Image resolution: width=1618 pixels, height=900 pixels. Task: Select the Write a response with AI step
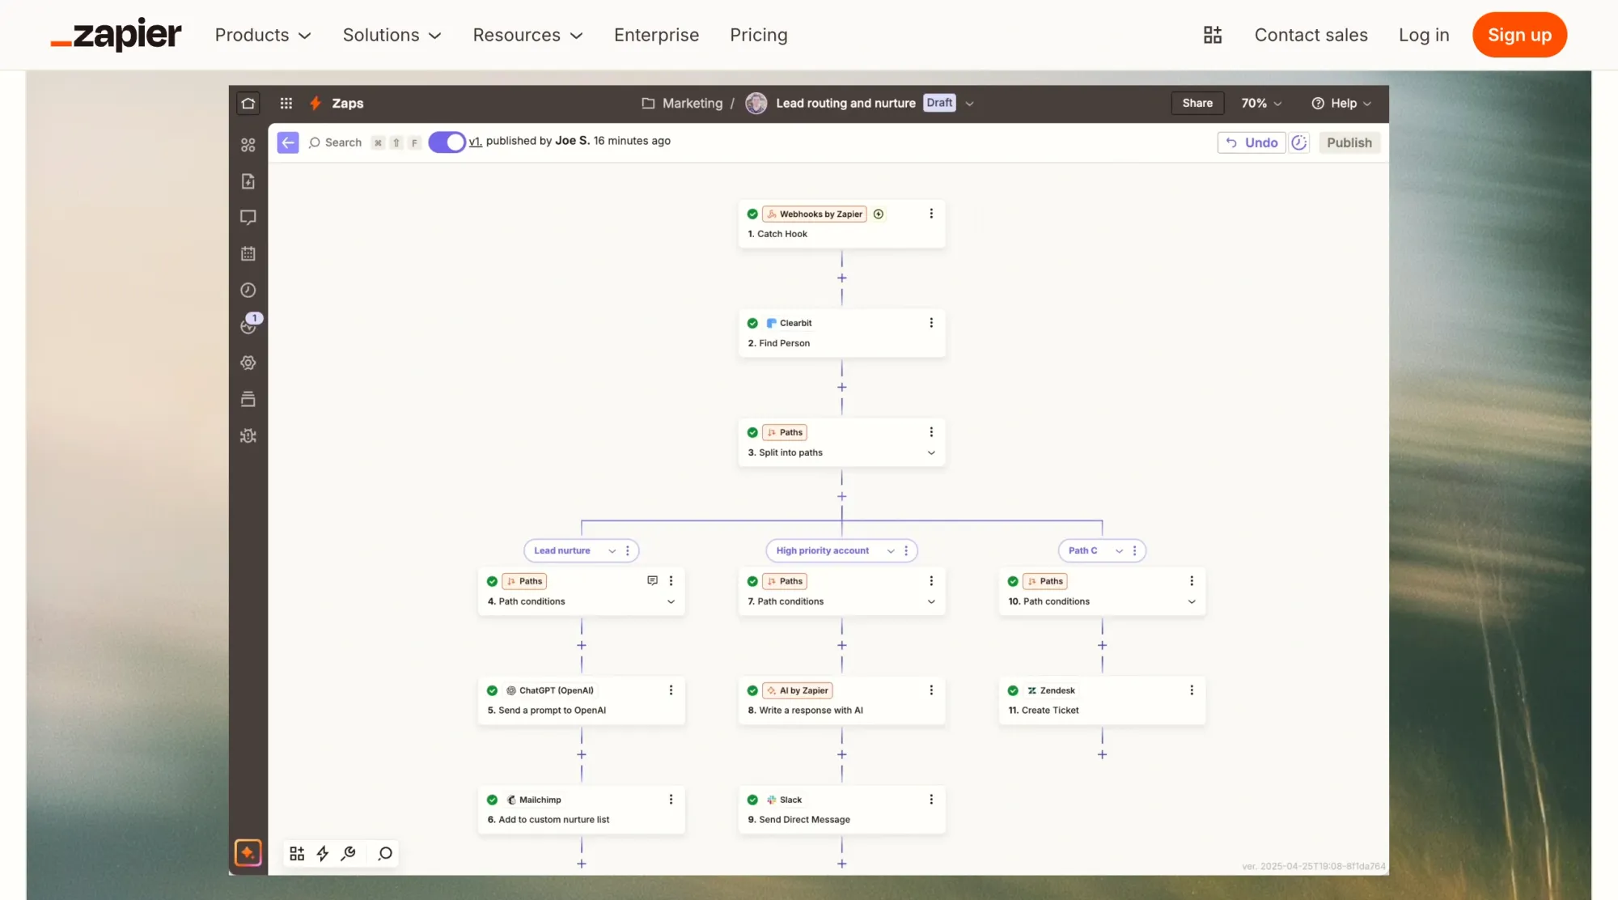tap(841, 700)
